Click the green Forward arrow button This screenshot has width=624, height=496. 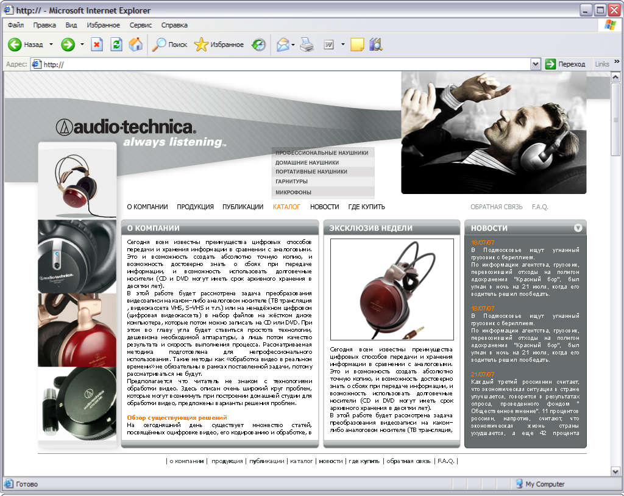68,44
